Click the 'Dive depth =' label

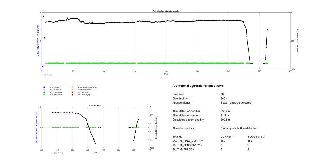[180, 98]
